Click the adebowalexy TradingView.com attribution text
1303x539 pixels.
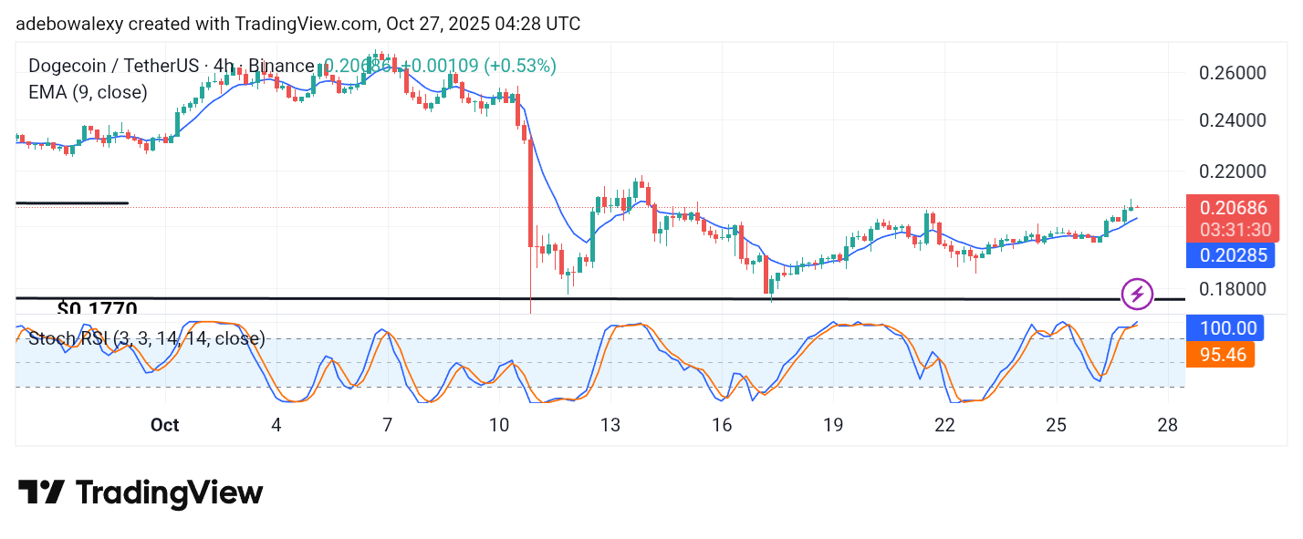coord(297,24)
